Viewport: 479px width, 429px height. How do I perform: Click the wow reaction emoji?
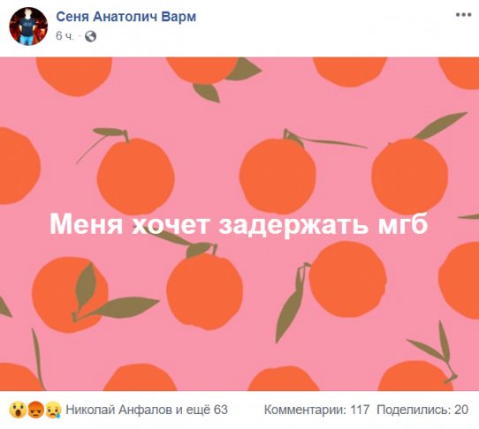pos(18,410)
